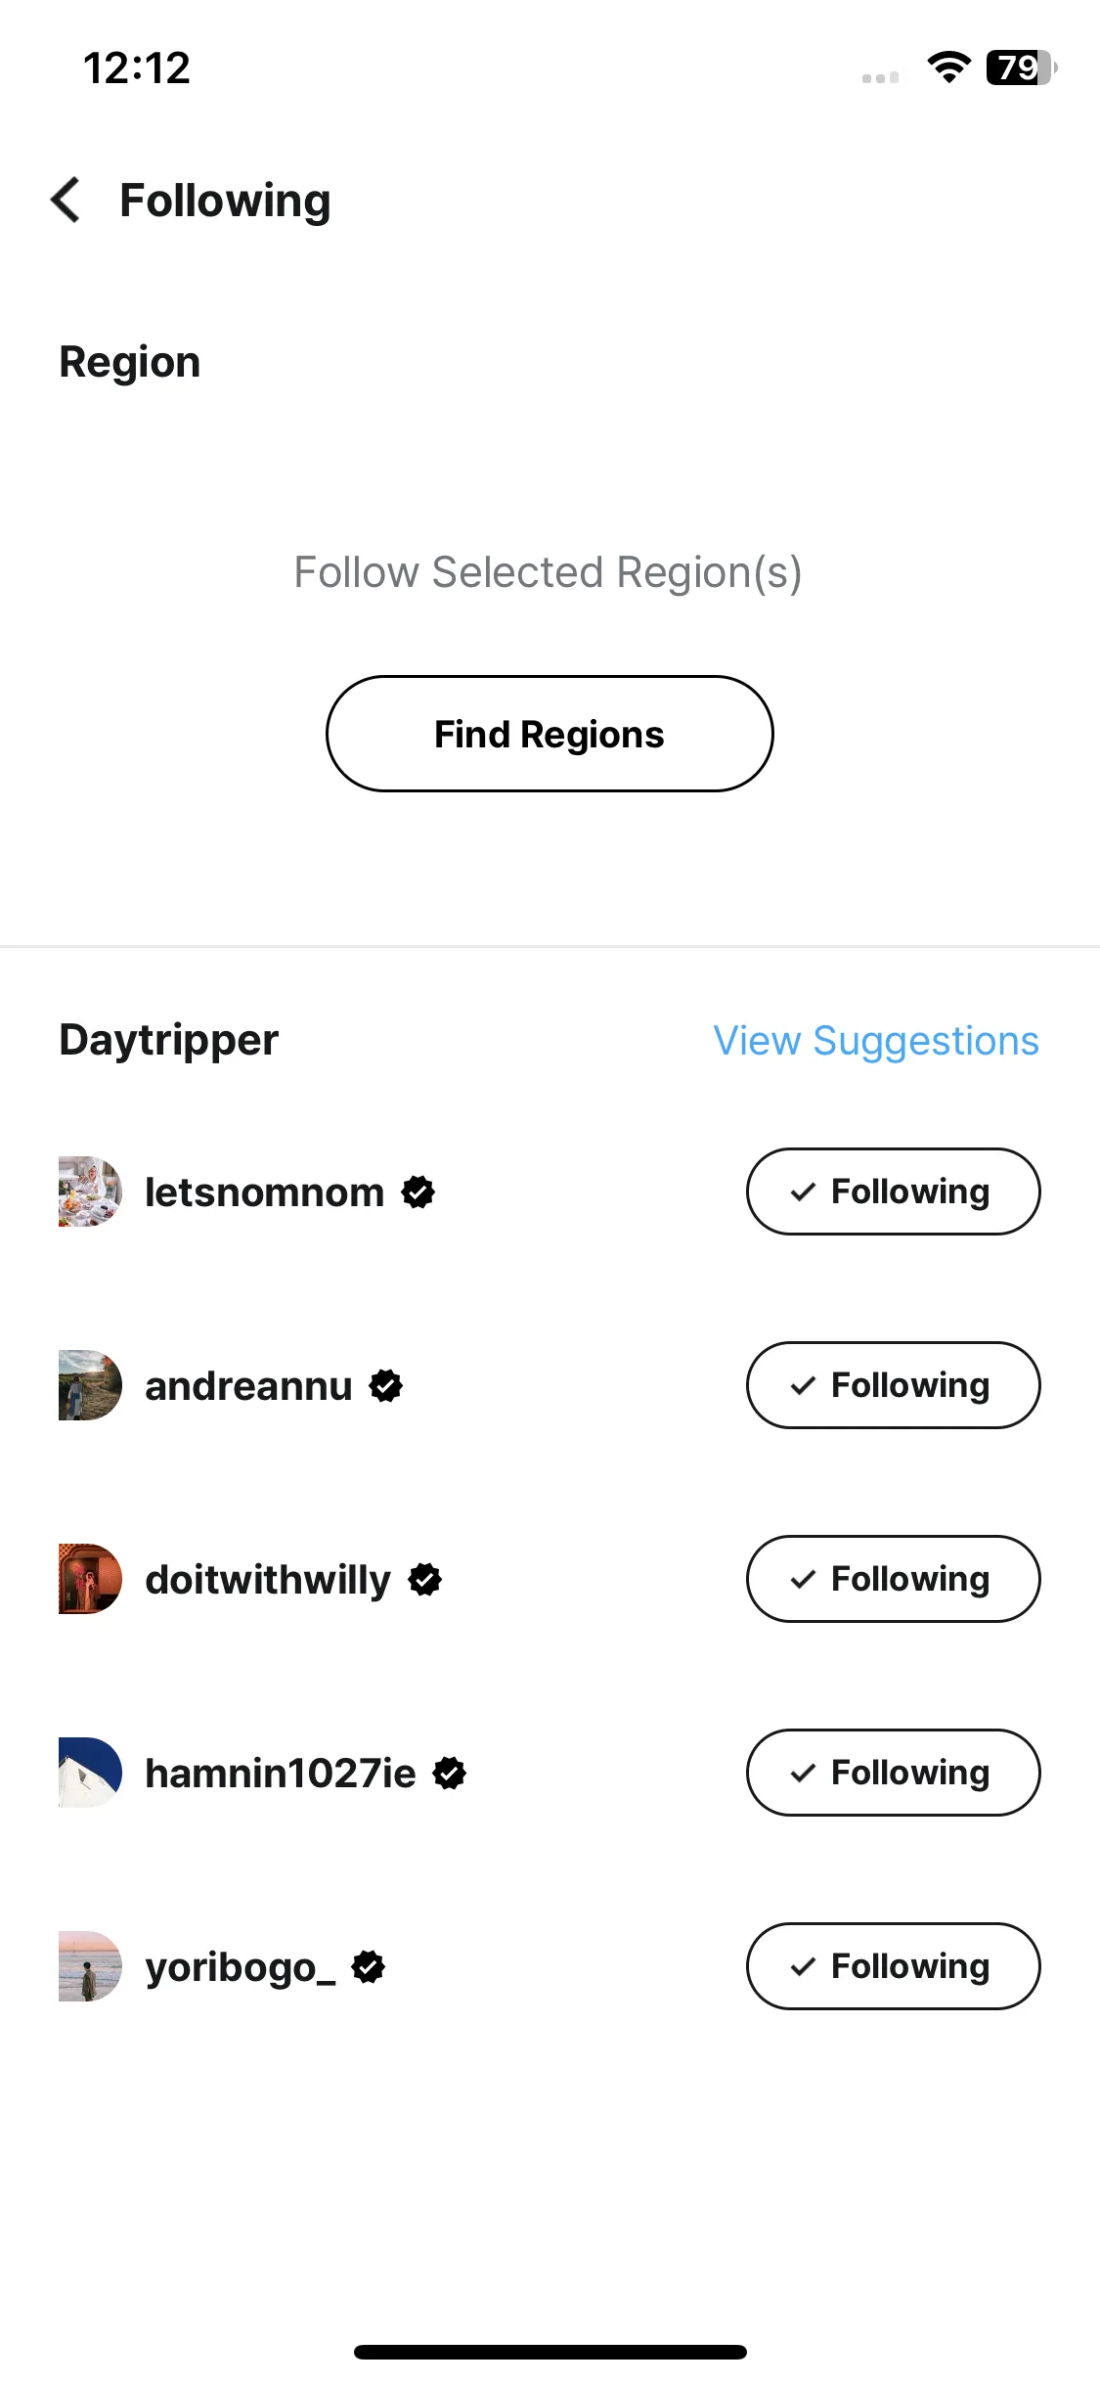Click the verified badge beside doitwithwilly

click(x=424, y=1579)
